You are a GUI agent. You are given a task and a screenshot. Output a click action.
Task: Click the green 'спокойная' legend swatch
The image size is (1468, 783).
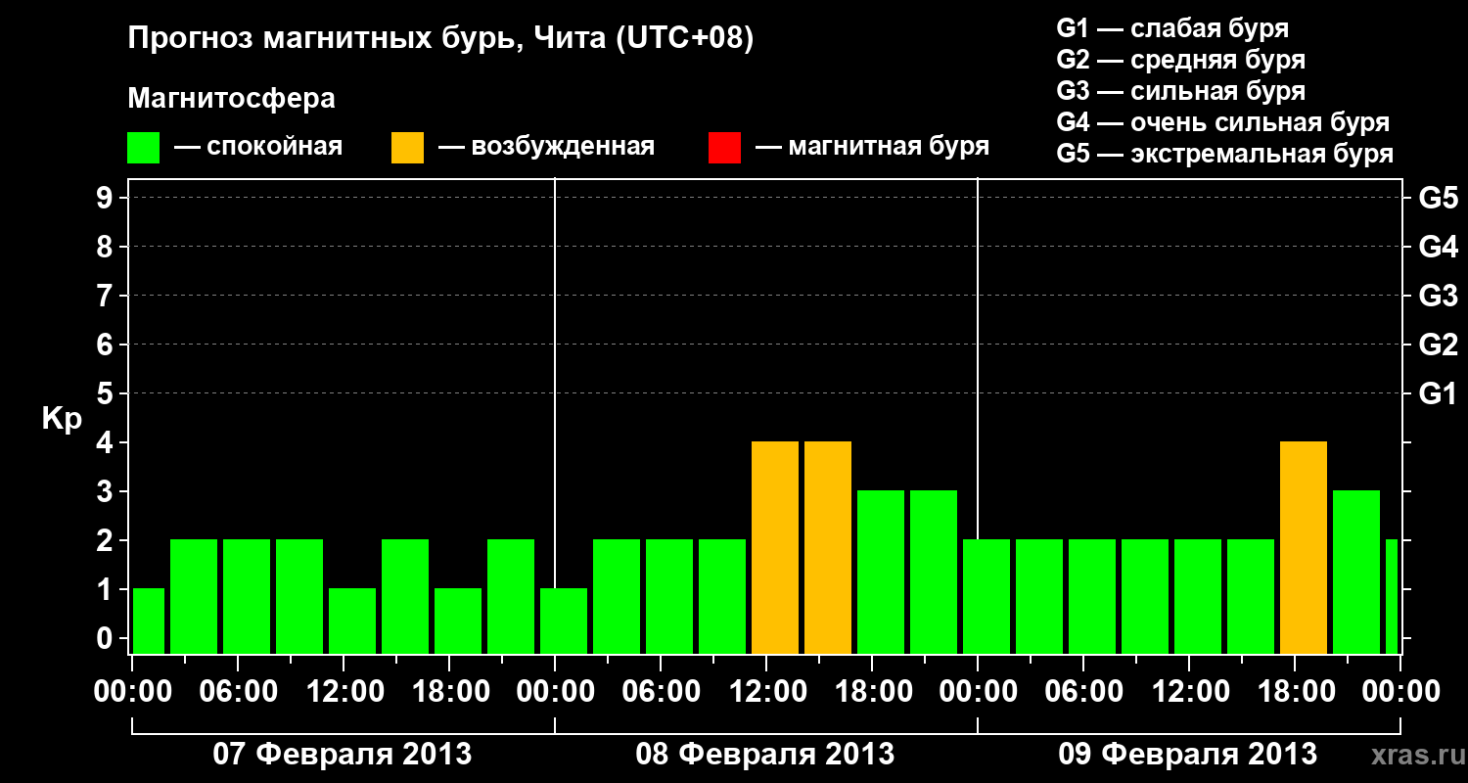[x=144, y=148]
